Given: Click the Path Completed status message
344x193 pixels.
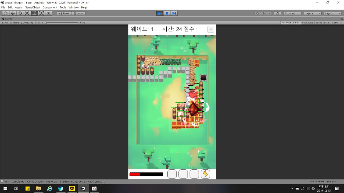Looking at the screenshot, I should (56, 181).
